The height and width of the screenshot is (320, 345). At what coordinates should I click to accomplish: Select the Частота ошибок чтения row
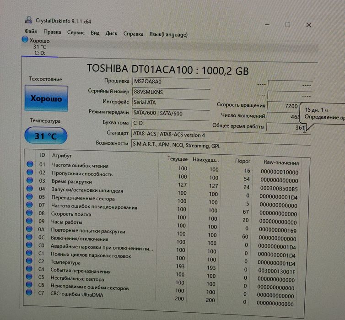[x=163, y=167]
